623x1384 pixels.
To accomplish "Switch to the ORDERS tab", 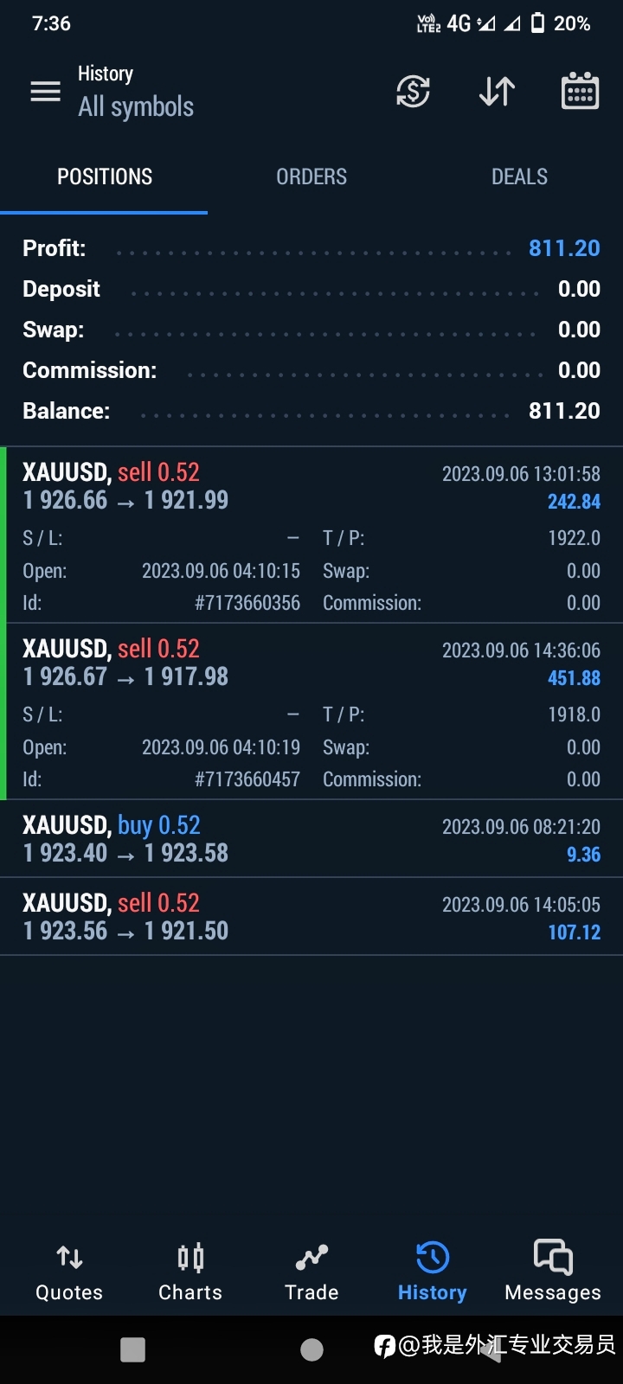I will [311, 176].
